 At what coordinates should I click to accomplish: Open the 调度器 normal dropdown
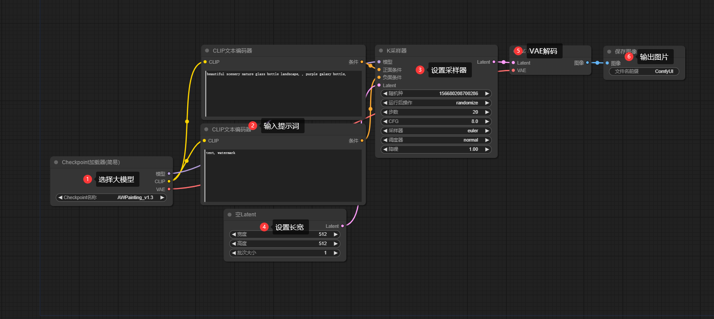(436, 140)
